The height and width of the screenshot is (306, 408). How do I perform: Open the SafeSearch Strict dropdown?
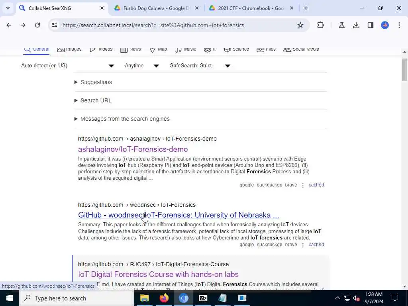tap(200, 66)
